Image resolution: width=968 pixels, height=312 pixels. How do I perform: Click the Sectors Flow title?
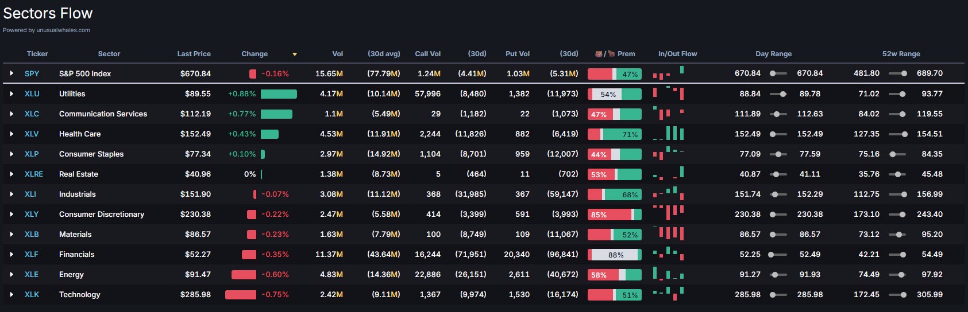(x=48, y=13)
